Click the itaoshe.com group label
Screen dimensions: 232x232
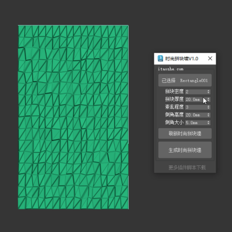(171, 69)
